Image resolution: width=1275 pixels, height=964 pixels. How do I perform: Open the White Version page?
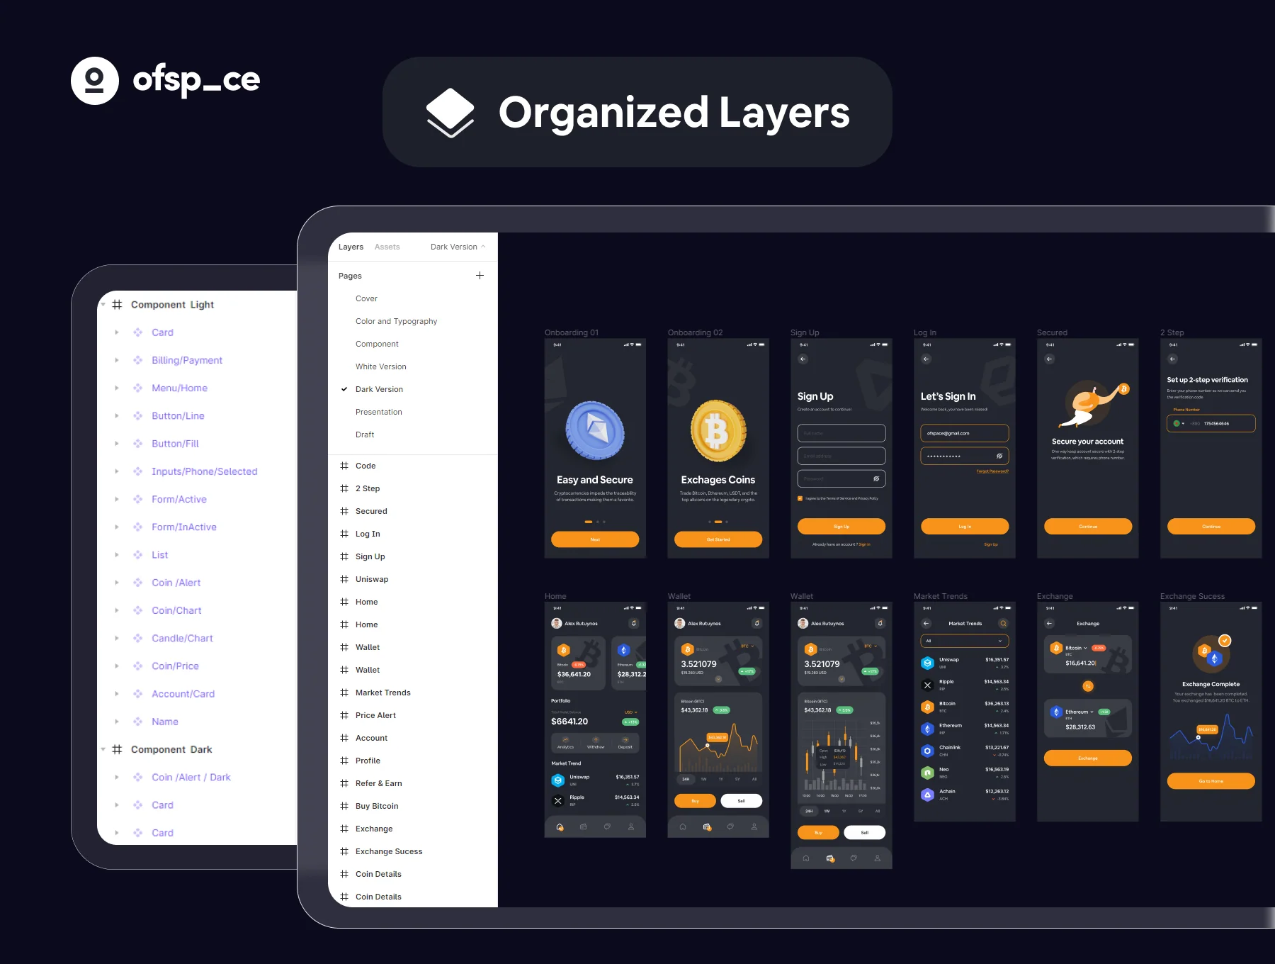pyautogui.click(x=380, y=366)
